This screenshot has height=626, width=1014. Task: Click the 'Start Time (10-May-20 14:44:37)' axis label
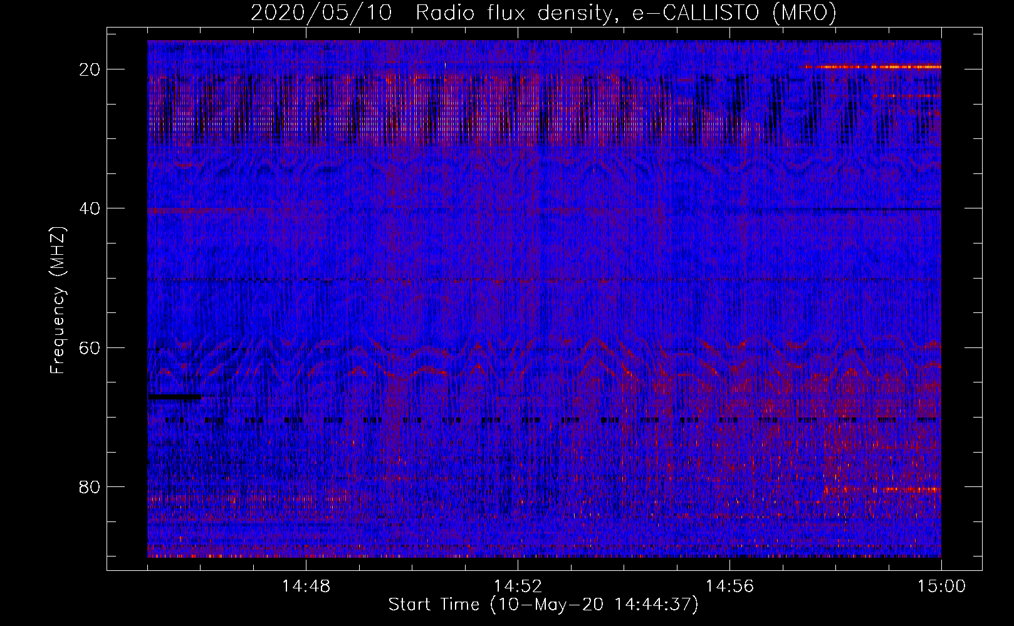(543, 605)
